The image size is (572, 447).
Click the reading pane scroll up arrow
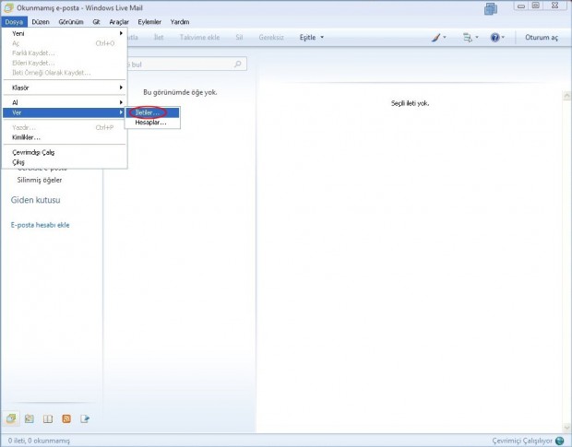click(x=566, y=96)
